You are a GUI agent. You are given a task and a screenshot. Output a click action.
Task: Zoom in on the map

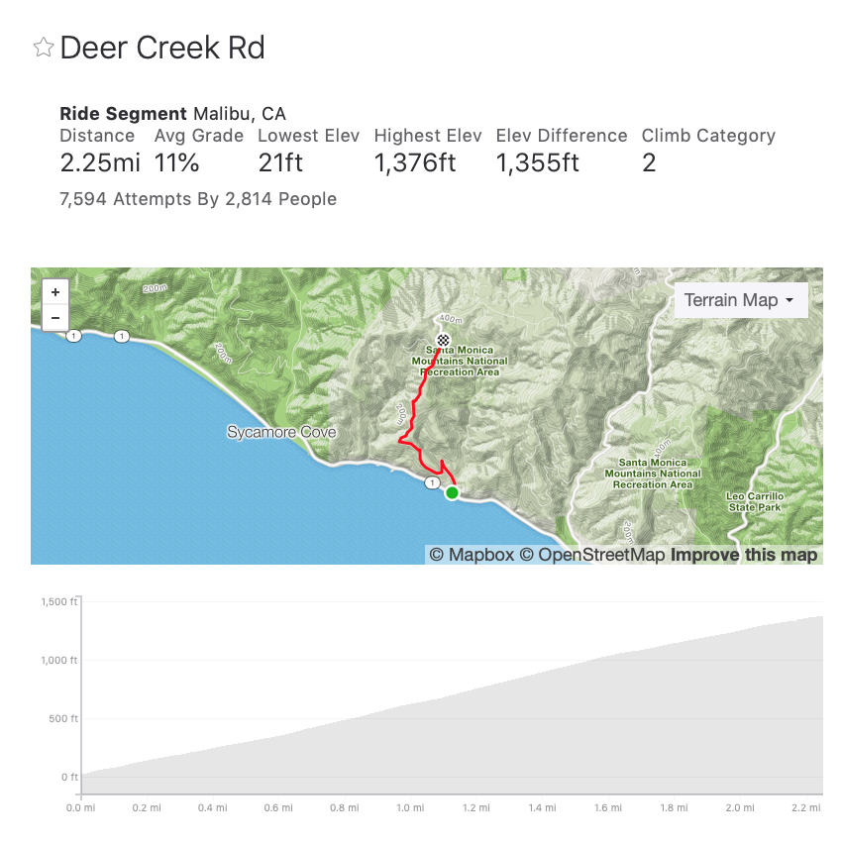click(54, 292)
